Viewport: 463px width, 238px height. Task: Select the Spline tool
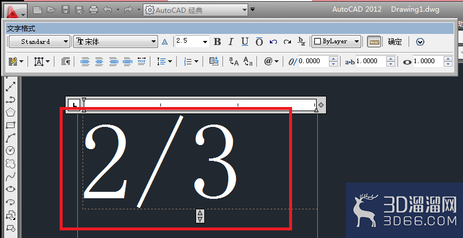pos(11,177)
